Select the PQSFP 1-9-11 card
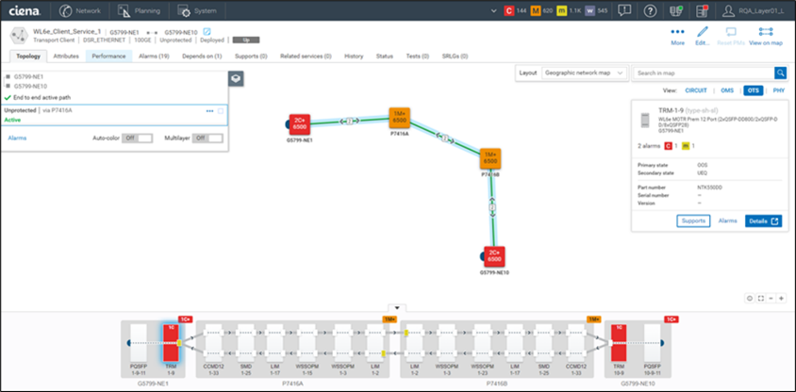796x392 pixels. pyautogui.click(x=138, y=343)
